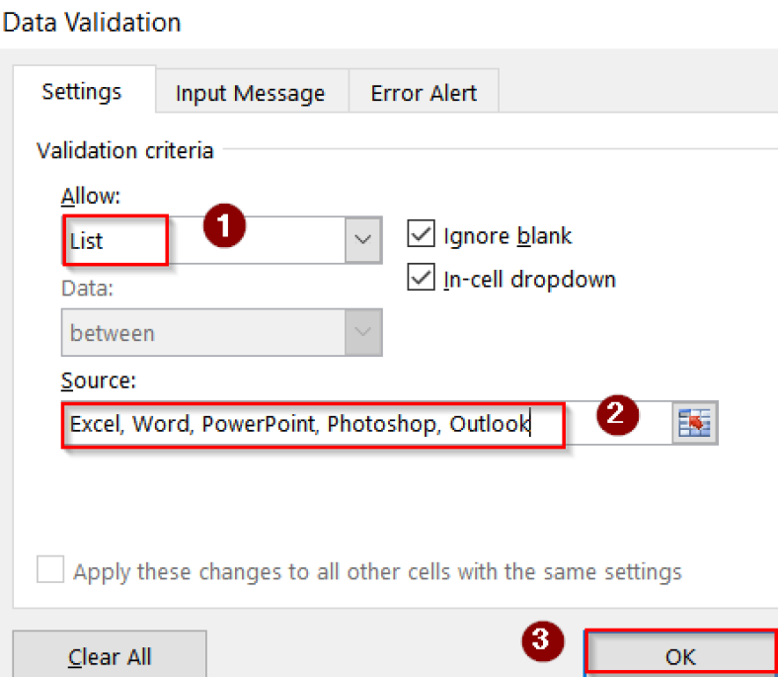Open the Allow dropdown arrow
This screenshot has width=778, height=677.
pyautogui.click(x=363, y=240)
